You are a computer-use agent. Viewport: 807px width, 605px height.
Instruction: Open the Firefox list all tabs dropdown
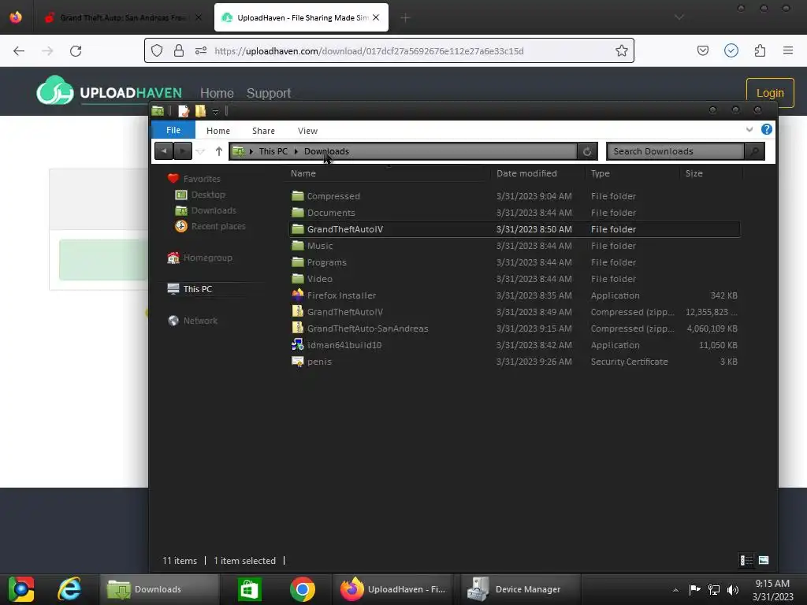click(679, 17)
